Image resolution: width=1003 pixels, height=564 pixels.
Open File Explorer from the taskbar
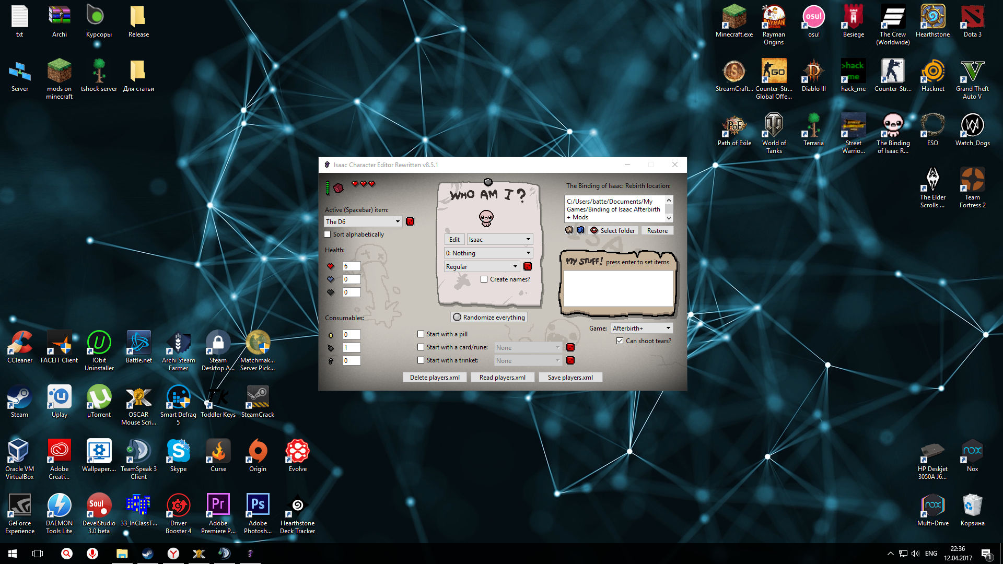(122, 554)
